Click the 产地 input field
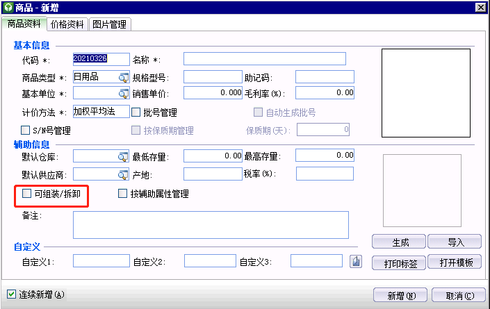The height and width of the screenshot is (309, 490). coord(213,174)
